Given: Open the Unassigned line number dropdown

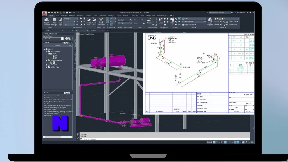Looking at the screenshot, I should click(71, 19).
